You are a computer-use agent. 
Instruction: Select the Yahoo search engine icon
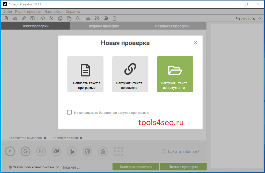pyautogui.click(x=56, y=151)
